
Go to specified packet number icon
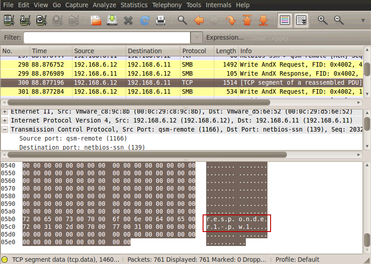[x=231, y=20]
